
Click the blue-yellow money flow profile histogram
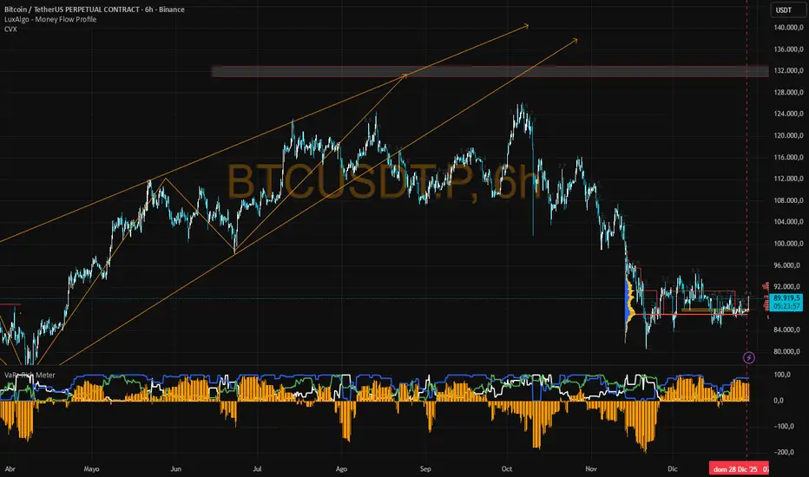(629, 310)
